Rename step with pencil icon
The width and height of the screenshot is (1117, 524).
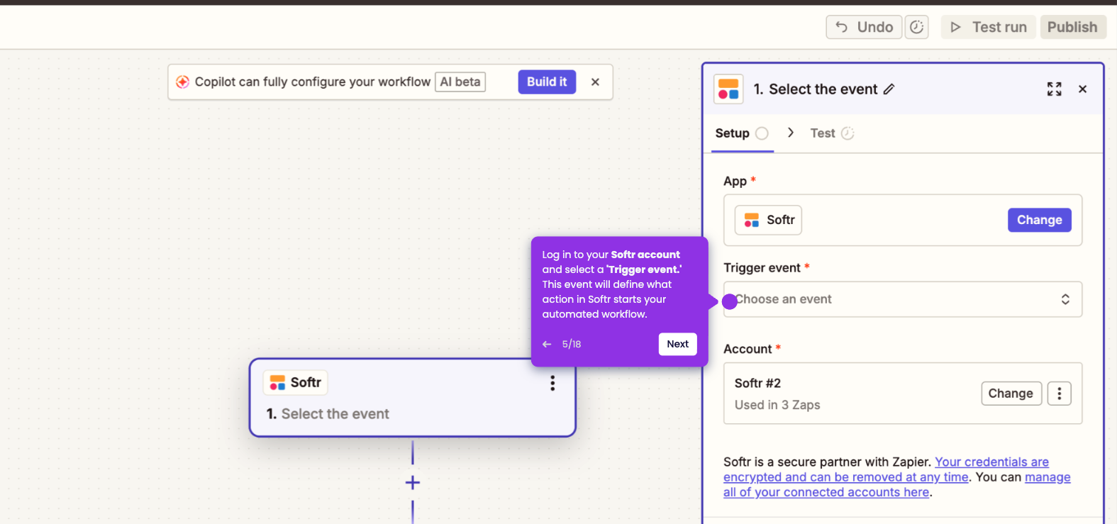pos(889,89)
